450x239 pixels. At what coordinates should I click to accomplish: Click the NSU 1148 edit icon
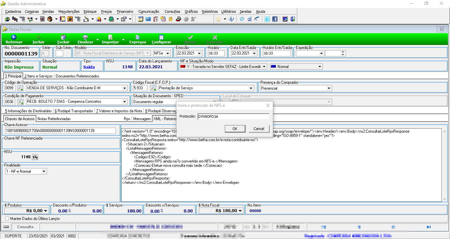35,157
